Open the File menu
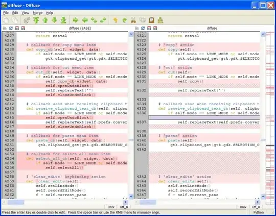This screenshot has height=216, width=276. (x=6, y=13)
